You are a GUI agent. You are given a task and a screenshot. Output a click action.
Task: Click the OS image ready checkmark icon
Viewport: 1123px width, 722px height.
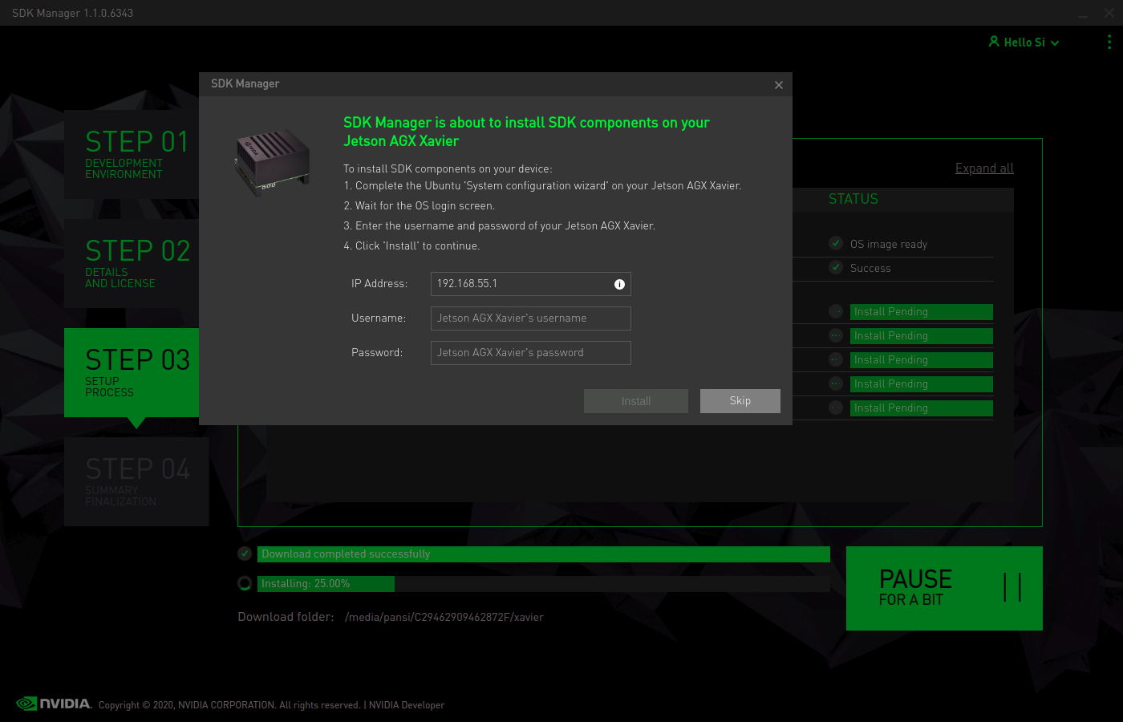coord(836,243)
